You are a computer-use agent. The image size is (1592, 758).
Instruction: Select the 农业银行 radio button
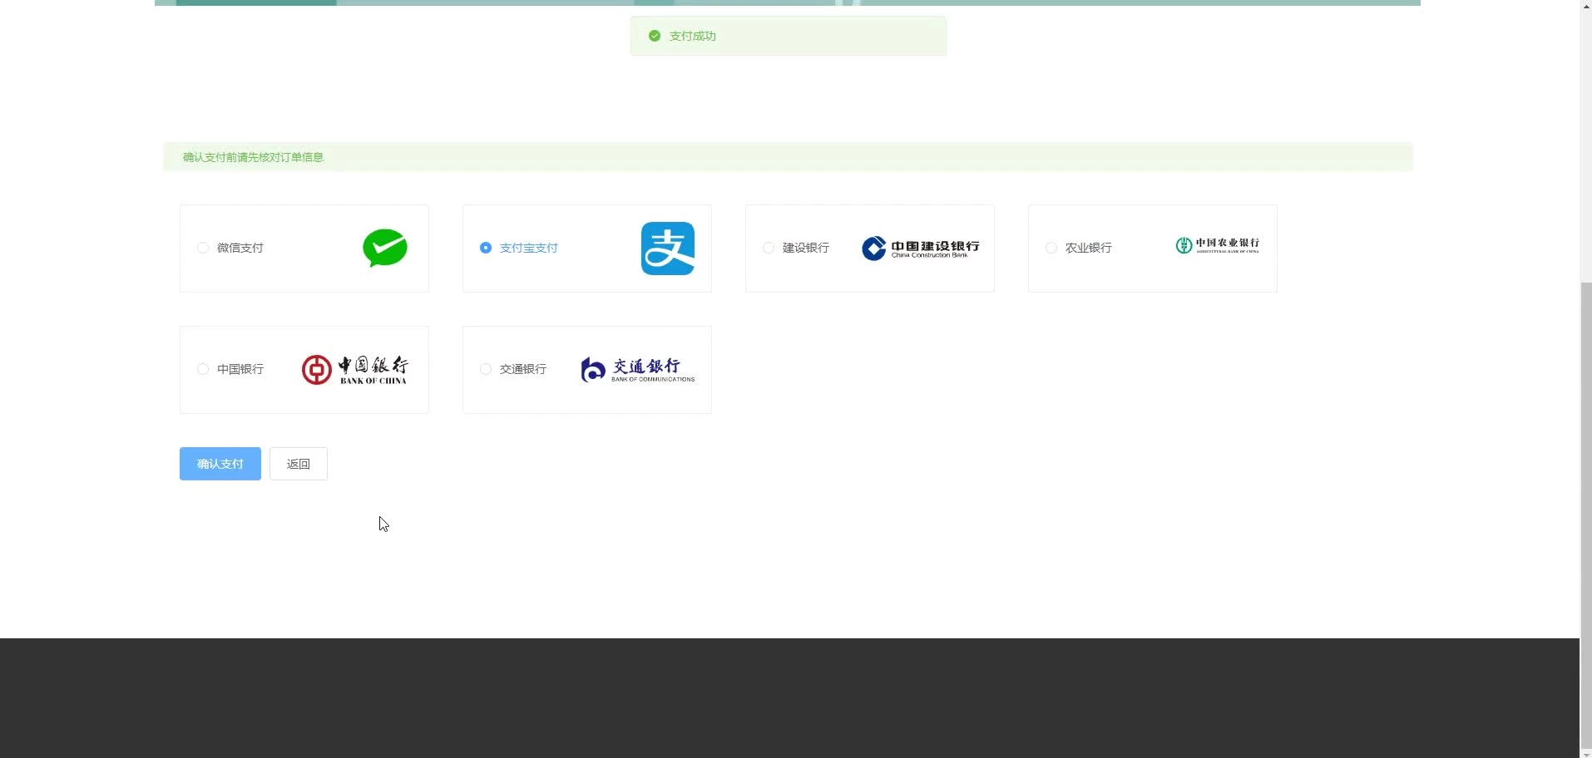pos(1051,248)
